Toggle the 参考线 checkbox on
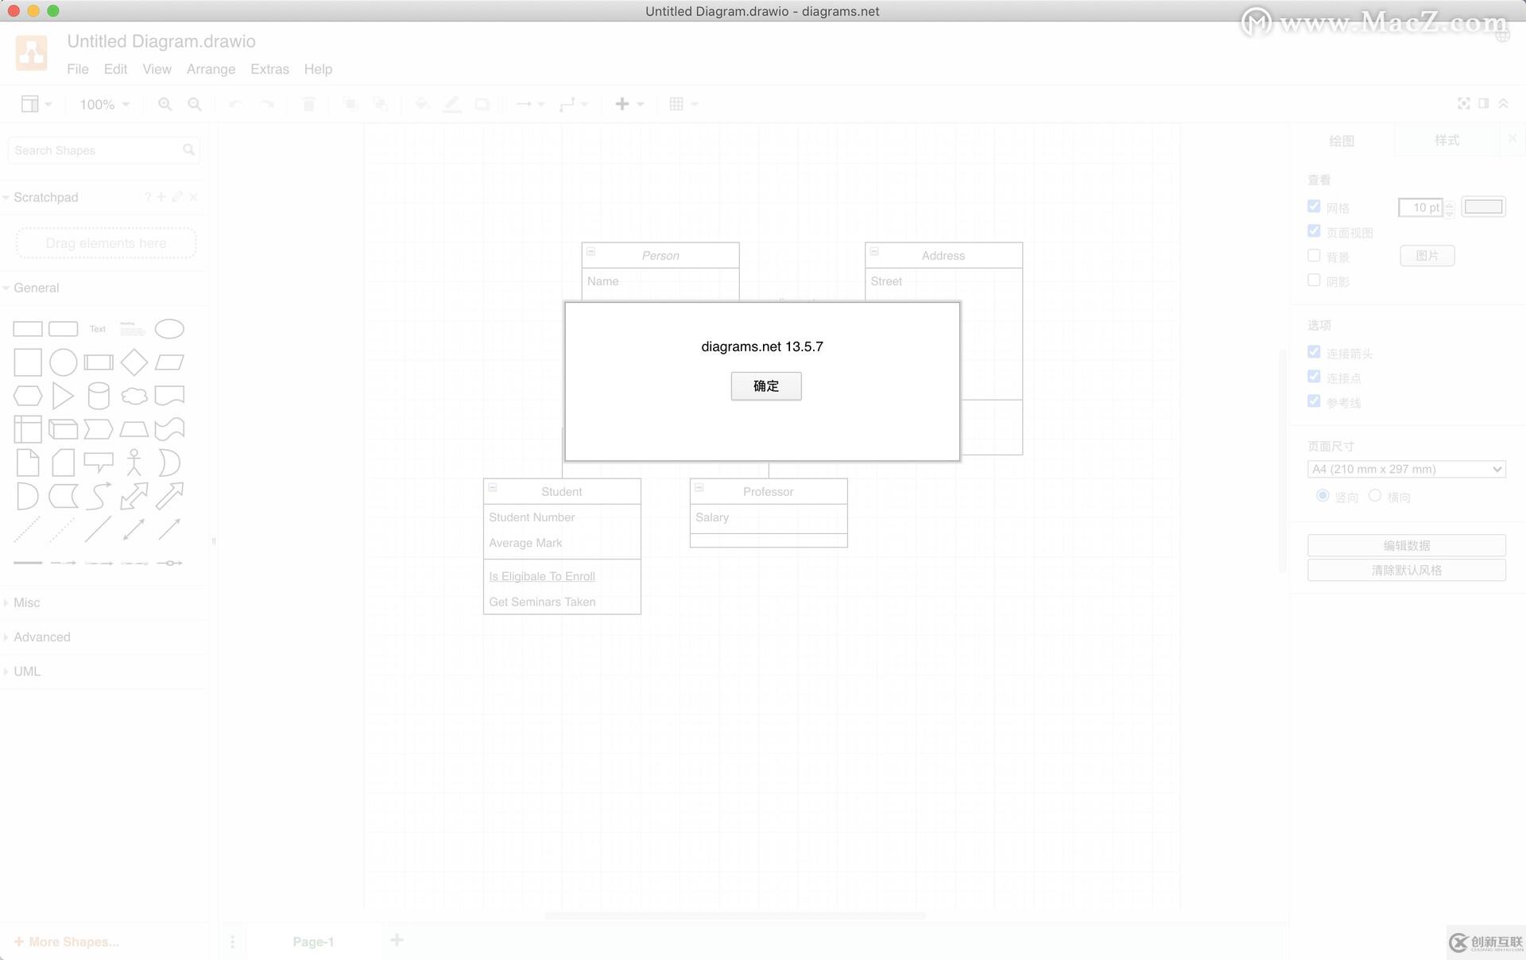Screen dimensions: 1526x960 (x=1315, y=401)
